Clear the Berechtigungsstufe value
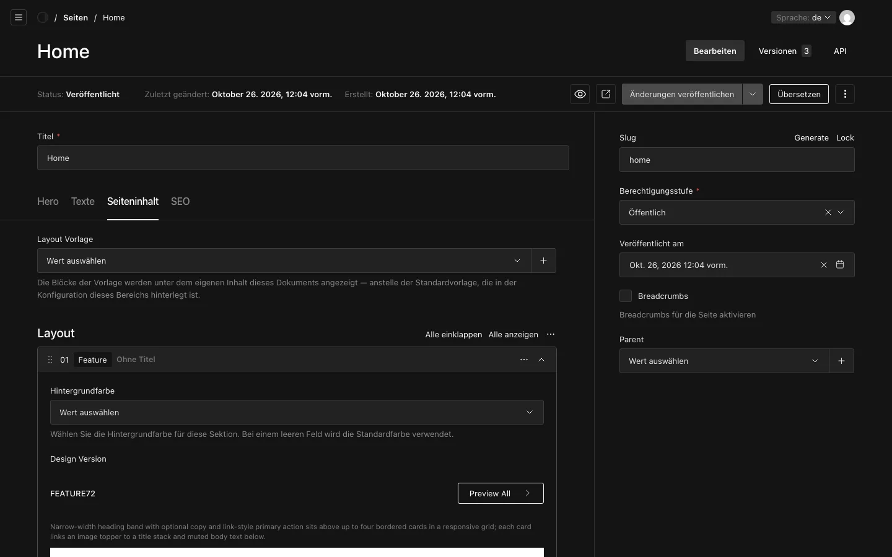Image resolution: width=892 pixels, height=557 pixels. pyautogui.click(x=828, y=212)
